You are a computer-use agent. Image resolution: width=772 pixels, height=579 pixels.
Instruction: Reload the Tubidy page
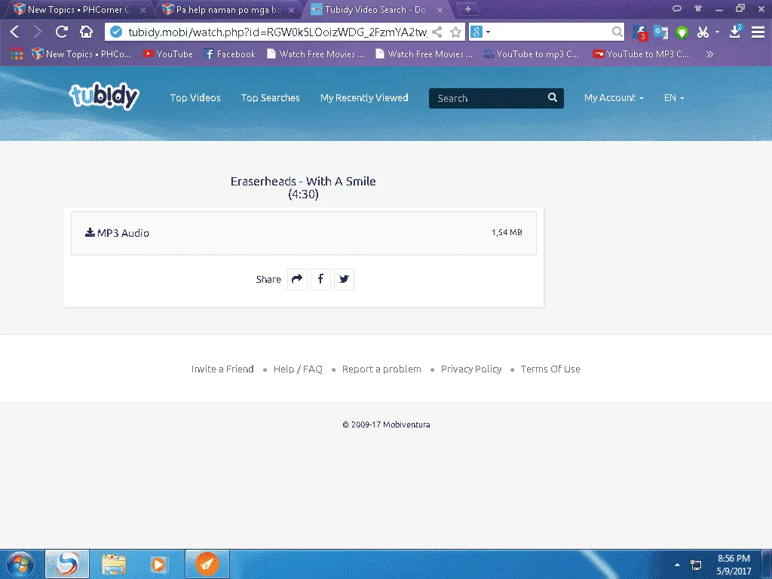pos(62,32)
